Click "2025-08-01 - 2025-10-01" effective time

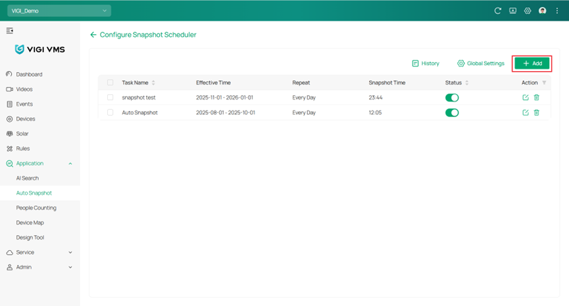(x=226, y=113)
